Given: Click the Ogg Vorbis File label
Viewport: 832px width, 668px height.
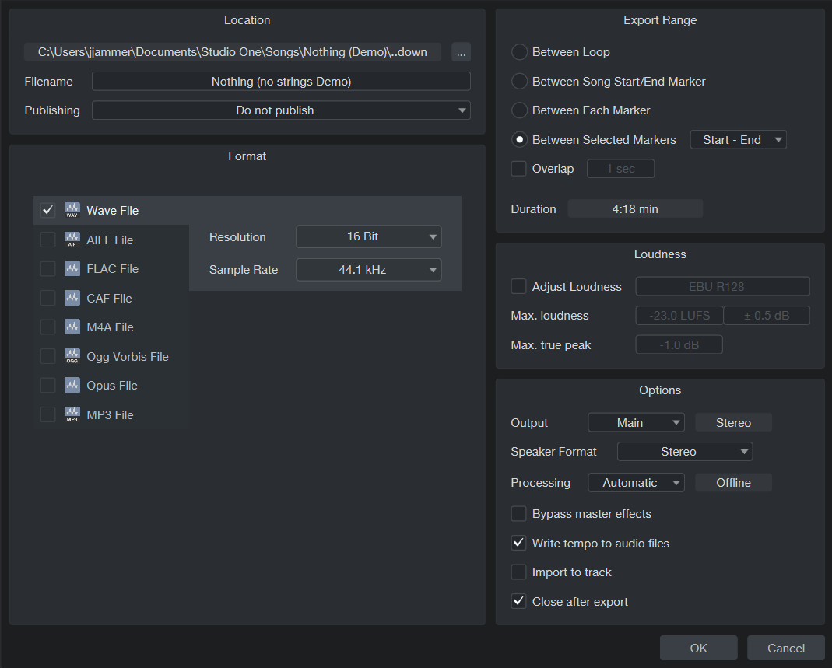Looking at the screenshot, I should (x=128, y=357).
